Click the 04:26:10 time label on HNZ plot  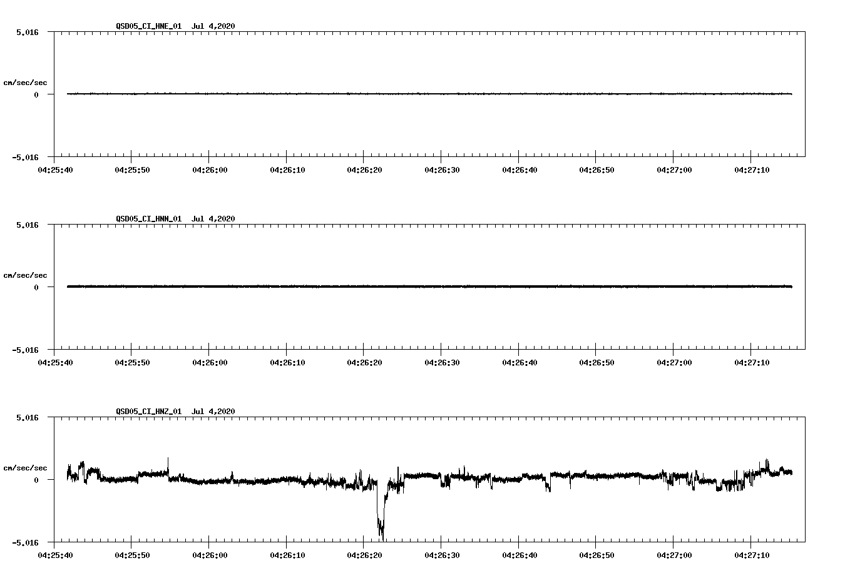pyautogui.click(x=287, y=555)
